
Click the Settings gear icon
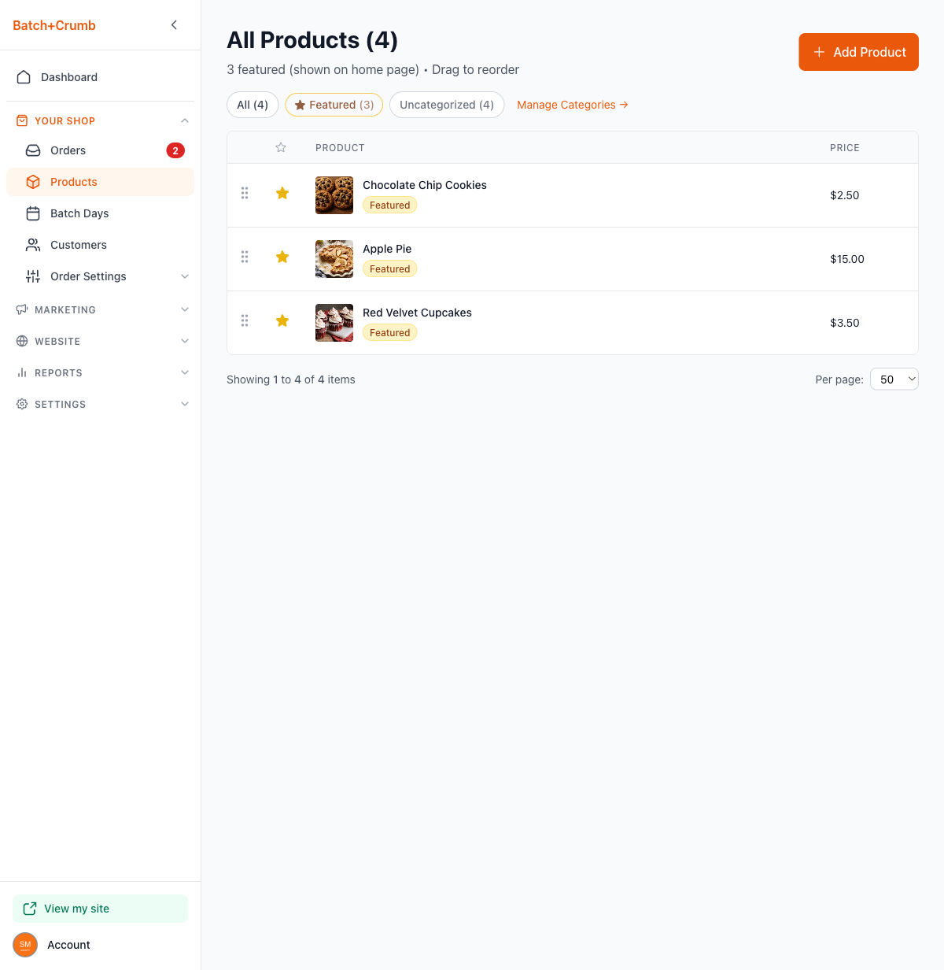[22, 404]
